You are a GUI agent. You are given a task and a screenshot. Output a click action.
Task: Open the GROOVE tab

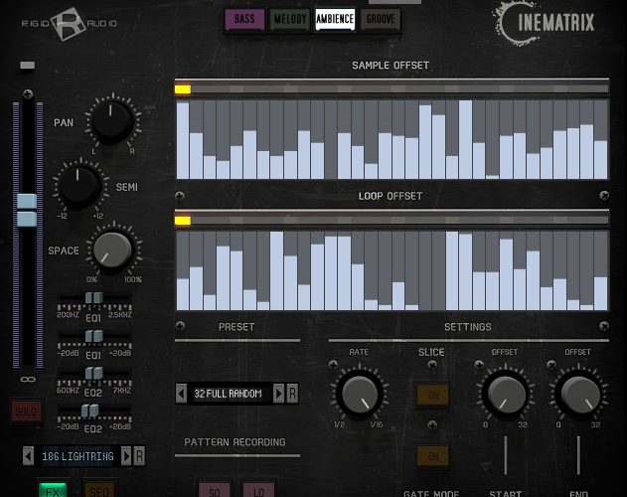click(x=381, y=19)
